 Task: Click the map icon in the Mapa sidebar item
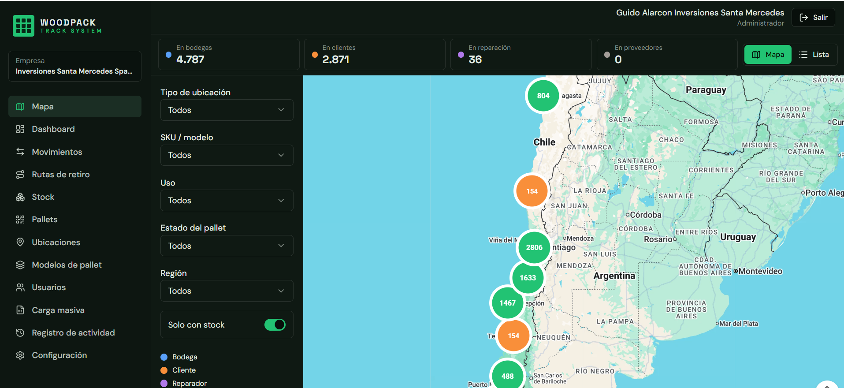[x=20, y=107]
